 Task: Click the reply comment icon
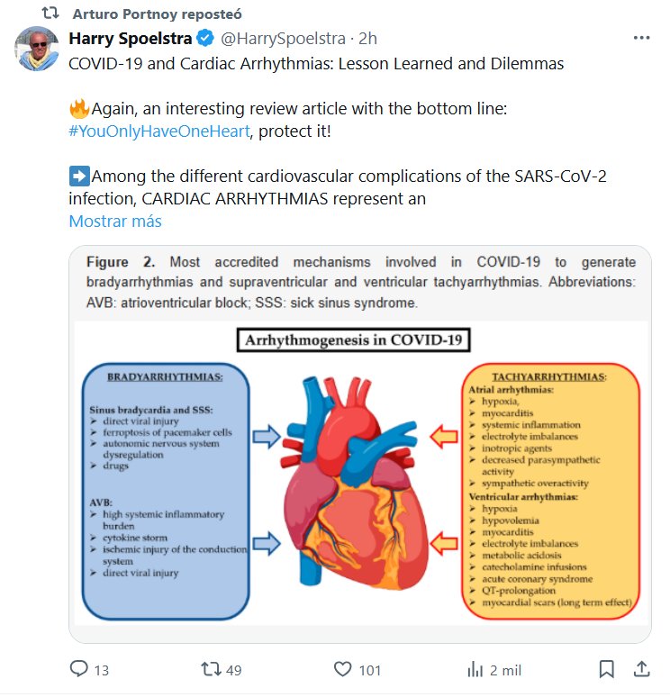80,669
